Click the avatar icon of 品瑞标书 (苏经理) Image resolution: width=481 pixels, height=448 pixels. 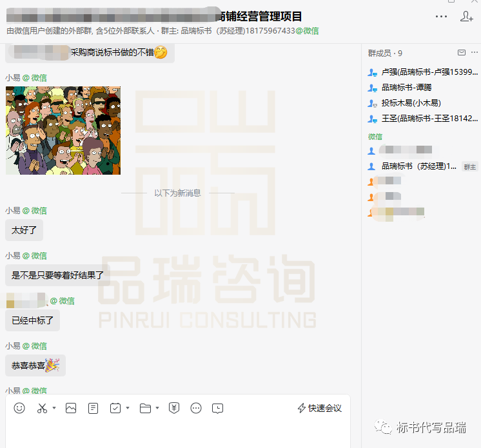pos(371,166)
